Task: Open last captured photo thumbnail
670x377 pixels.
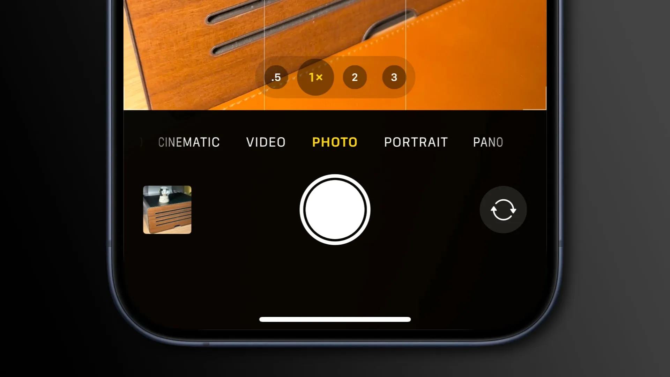Action: tap(167, 209)
